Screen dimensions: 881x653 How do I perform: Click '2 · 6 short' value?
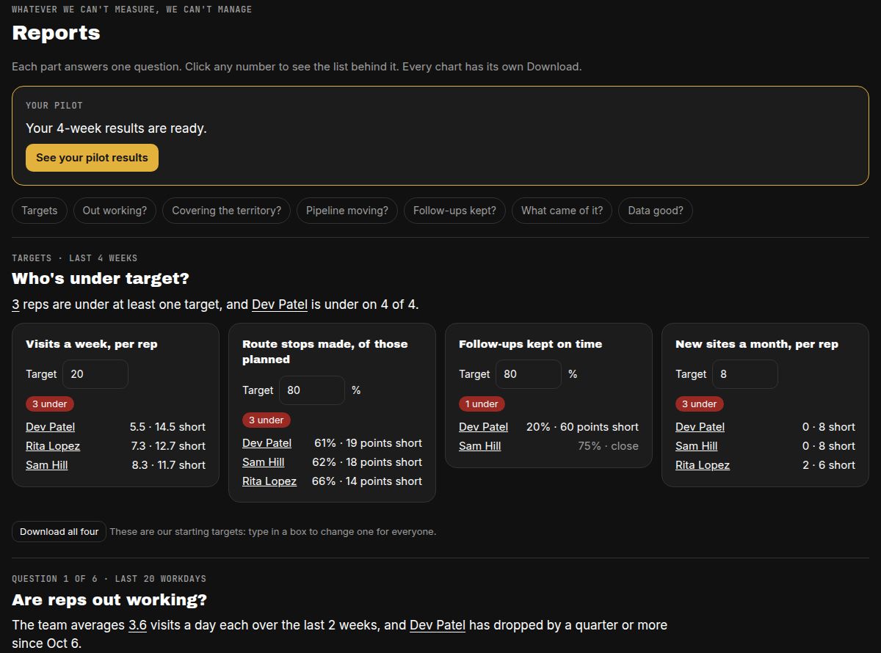point(829,465)
